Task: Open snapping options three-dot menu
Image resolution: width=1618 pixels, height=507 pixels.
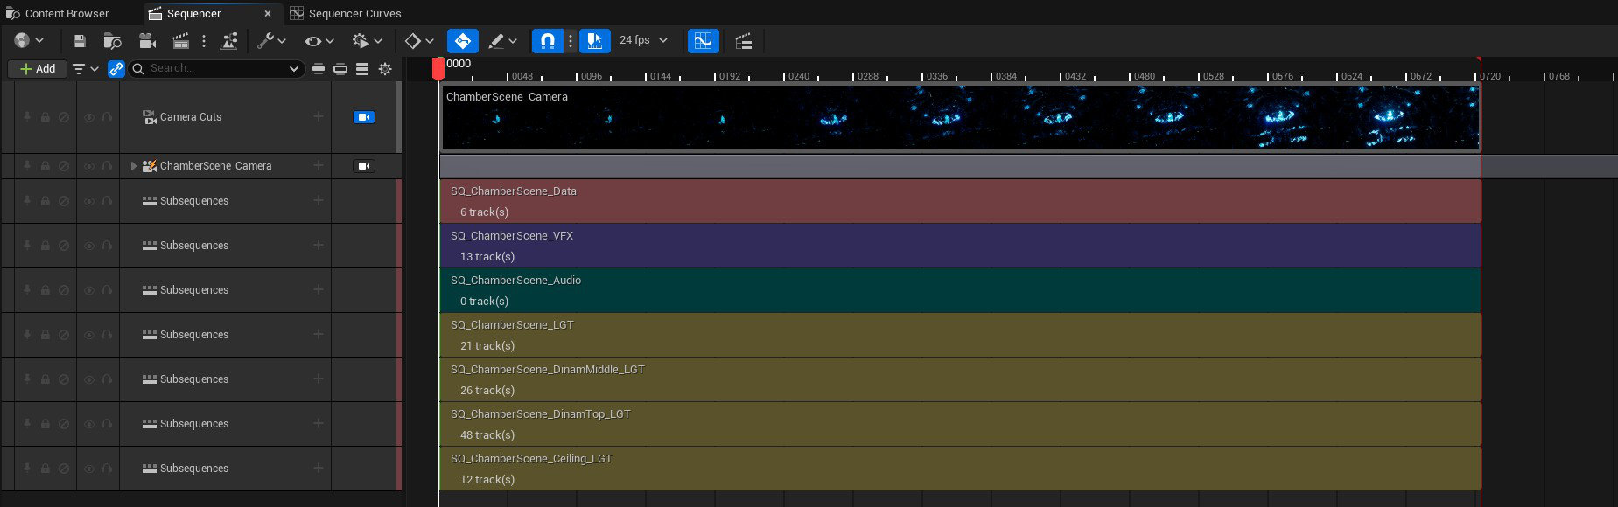Action: 571,41
